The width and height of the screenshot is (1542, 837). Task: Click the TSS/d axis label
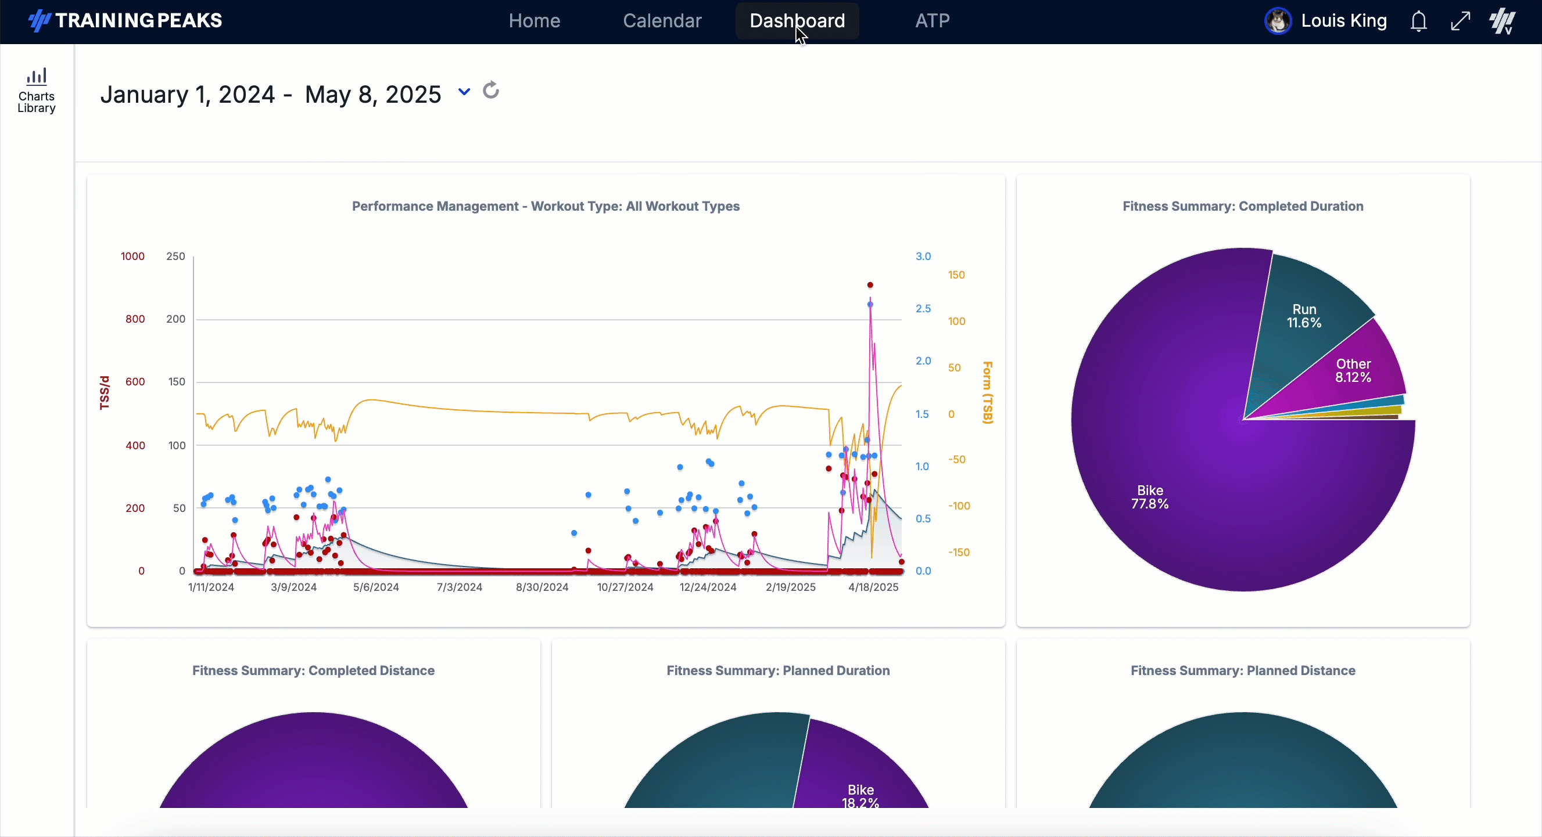pos(105,393)
